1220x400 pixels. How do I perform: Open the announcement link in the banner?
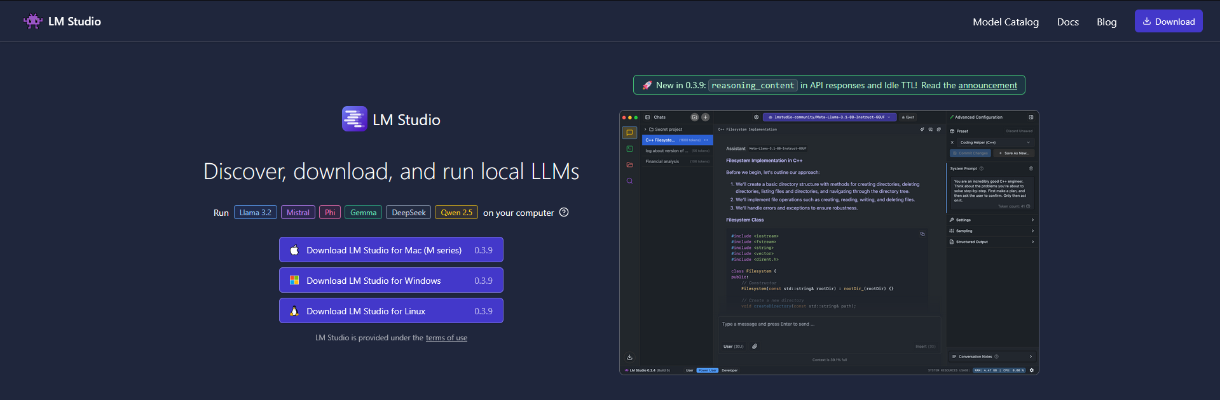click(x=987, y=85)
